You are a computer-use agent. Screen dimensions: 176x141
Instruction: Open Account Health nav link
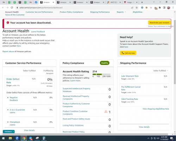click(x=12, y=12)
